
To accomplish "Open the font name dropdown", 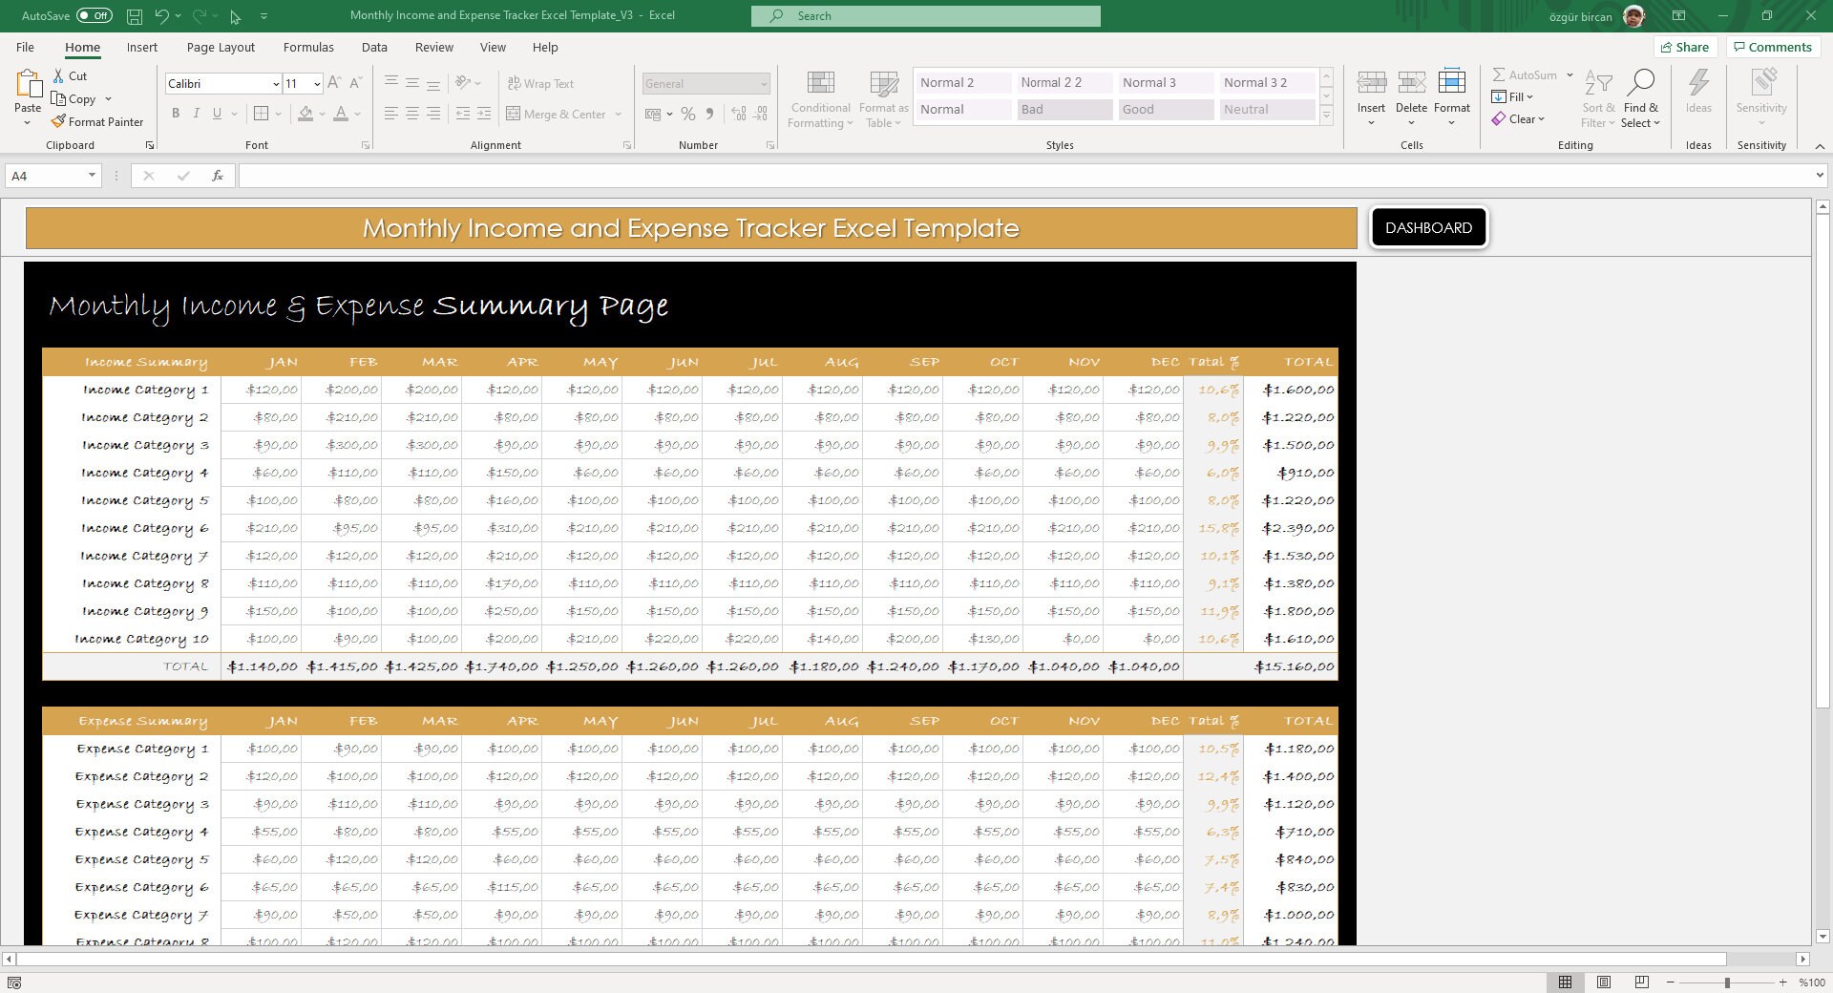I will click(x=275, y=84).
